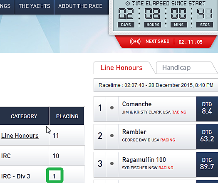Open the About The Race menu
The height and width of the screenshot is (183, 218).
click(80, 6)
